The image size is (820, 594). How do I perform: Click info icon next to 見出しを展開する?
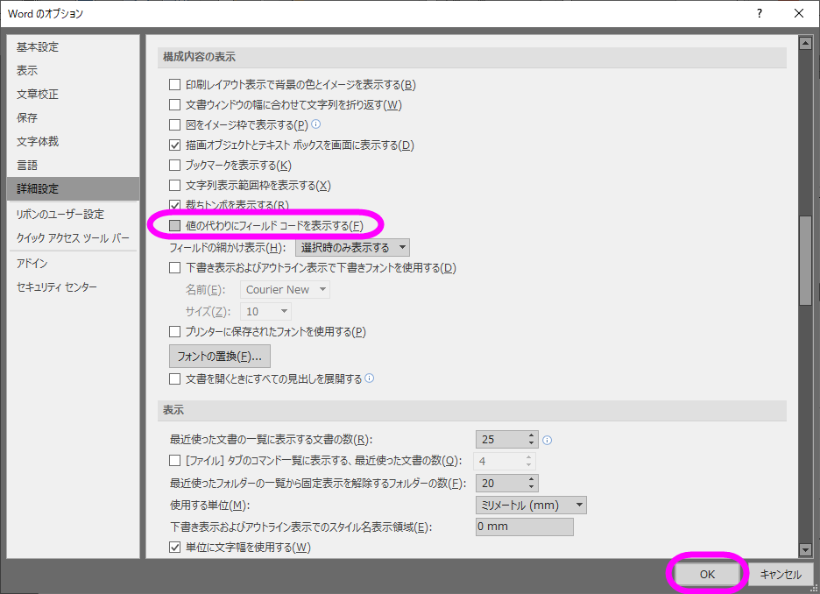[x=369, y=378]
